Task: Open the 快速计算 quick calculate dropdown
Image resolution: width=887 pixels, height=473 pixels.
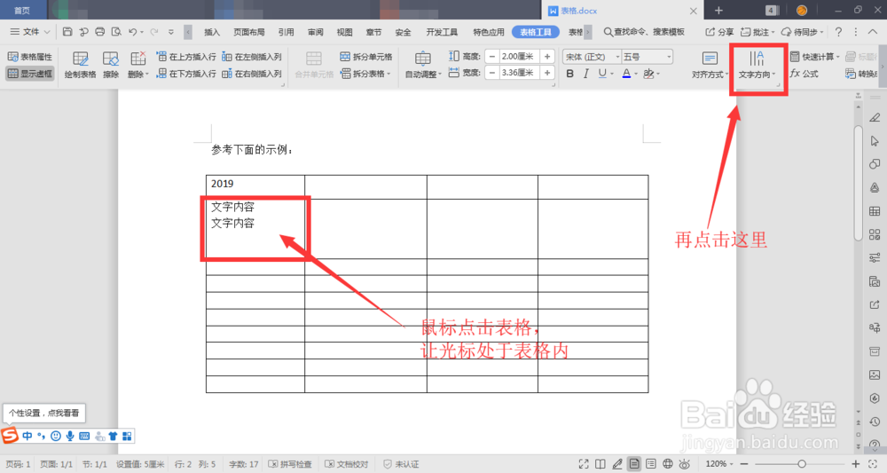Action: point(814,57)
